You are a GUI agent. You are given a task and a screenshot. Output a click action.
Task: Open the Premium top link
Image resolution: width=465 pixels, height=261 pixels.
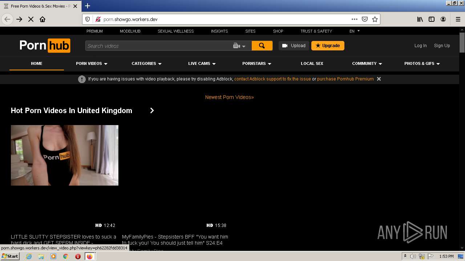click(94, 31)
